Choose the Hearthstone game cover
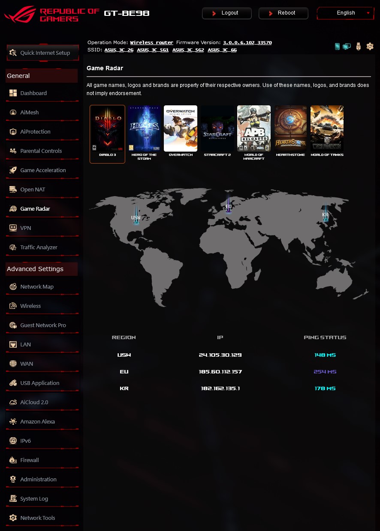Screen dimensions: 380x531 coord(291,129)
